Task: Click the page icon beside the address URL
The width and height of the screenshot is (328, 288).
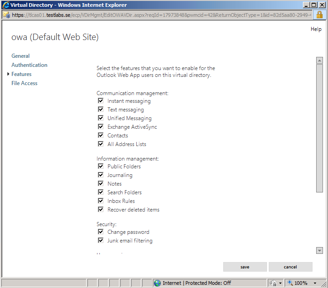Action: point(6,15)
